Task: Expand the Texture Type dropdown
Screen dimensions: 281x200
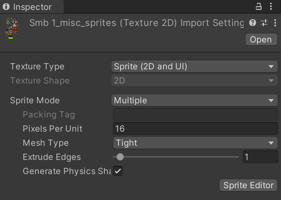Action: (195, 67)
